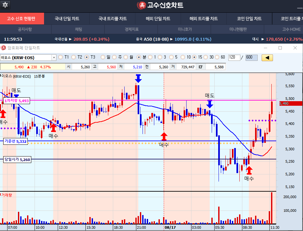Click the 매수 buy arrow near 12:30
303x231 pixels.
53,128
